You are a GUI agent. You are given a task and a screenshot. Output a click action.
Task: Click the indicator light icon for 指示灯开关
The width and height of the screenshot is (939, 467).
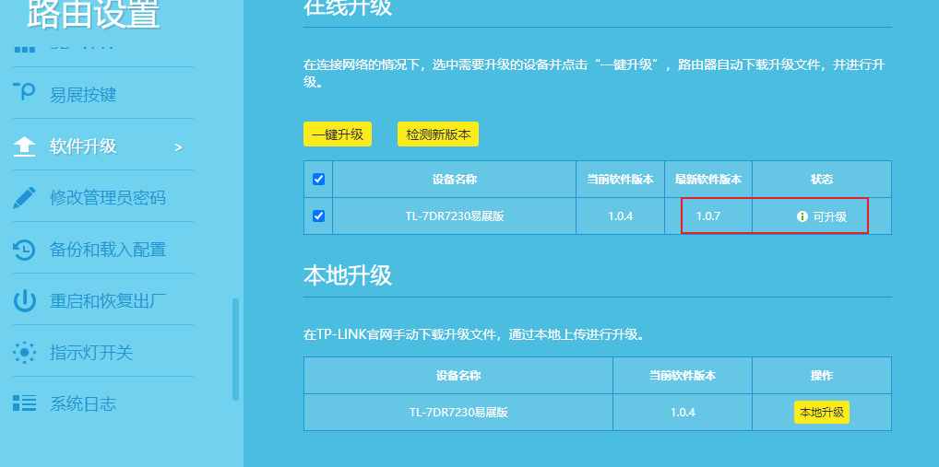(x=24, y=353)
